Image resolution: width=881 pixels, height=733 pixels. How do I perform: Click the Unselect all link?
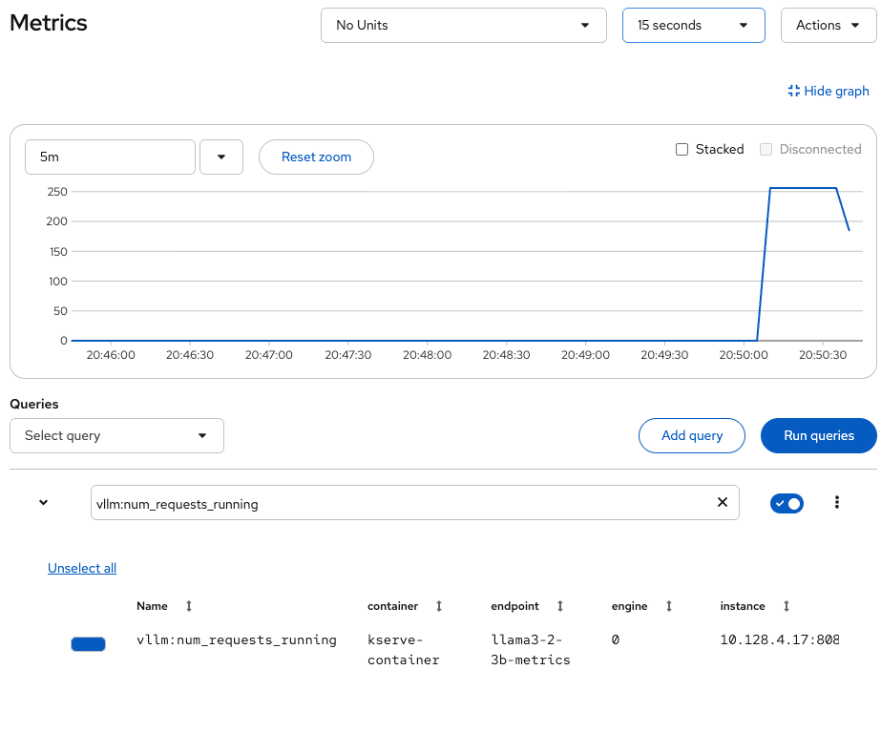81,568
